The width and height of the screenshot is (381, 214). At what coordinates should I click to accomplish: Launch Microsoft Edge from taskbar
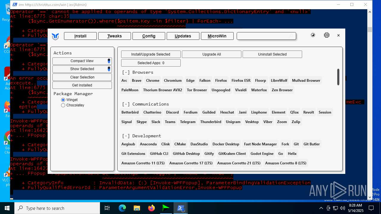(122, 208)
